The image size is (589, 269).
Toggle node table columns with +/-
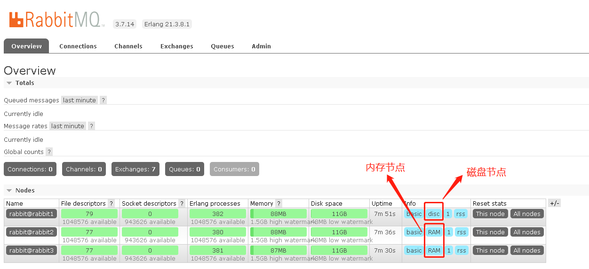(554, 203)
